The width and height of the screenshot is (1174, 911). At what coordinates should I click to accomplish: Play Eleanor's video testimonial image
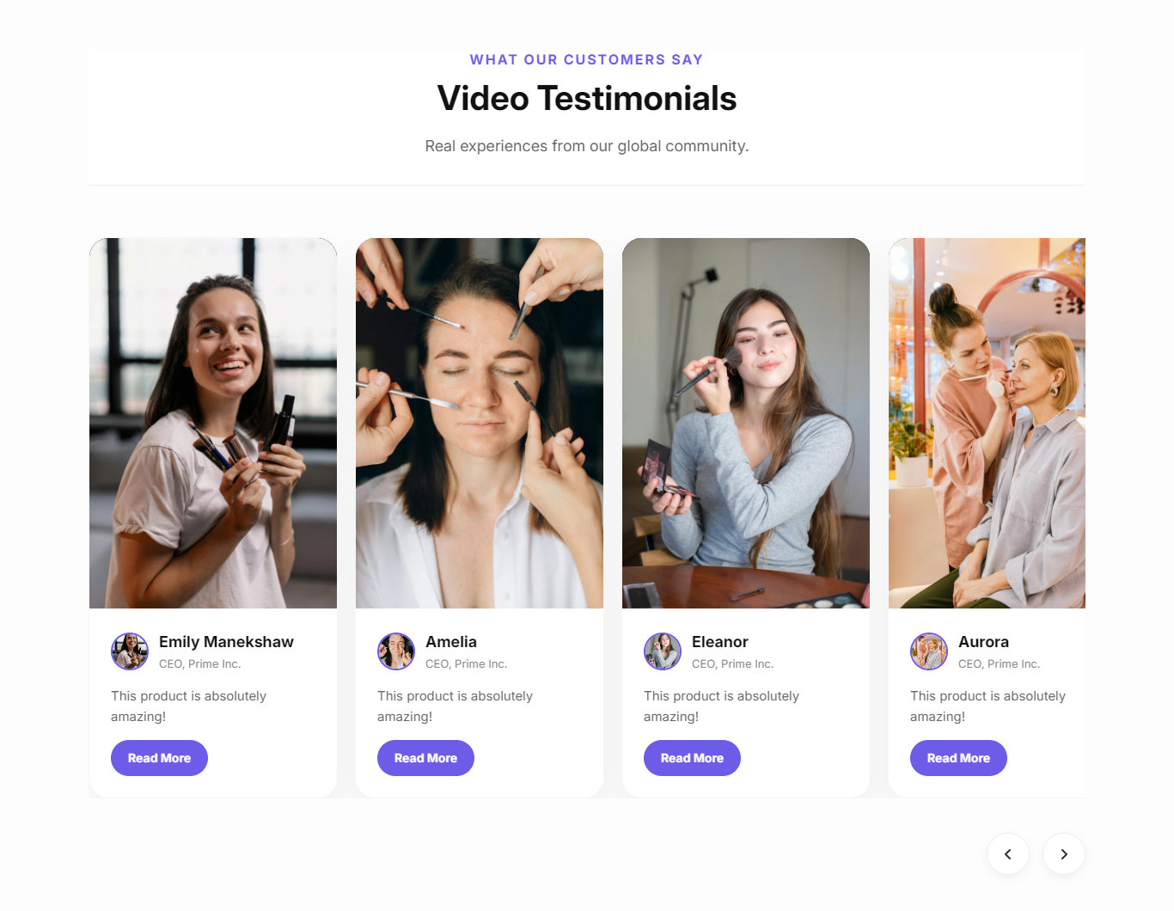[x=746, y=423]
